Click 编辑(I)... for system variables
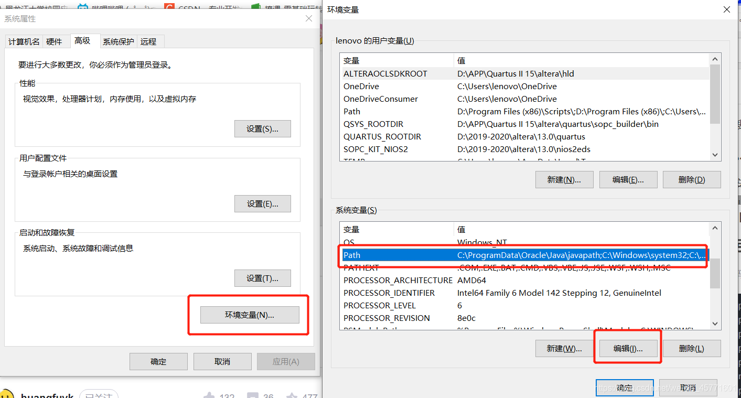 [x=628, y=349]
